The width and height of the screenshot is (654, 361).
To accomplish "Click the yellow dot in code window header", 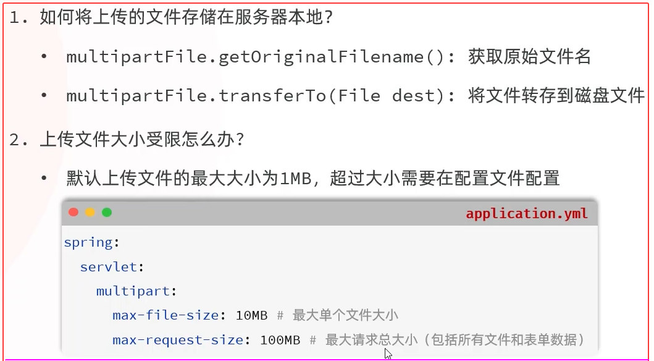I will coord(90,213).
